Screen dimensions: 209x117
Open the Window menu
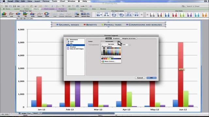[x=72, y=1]
